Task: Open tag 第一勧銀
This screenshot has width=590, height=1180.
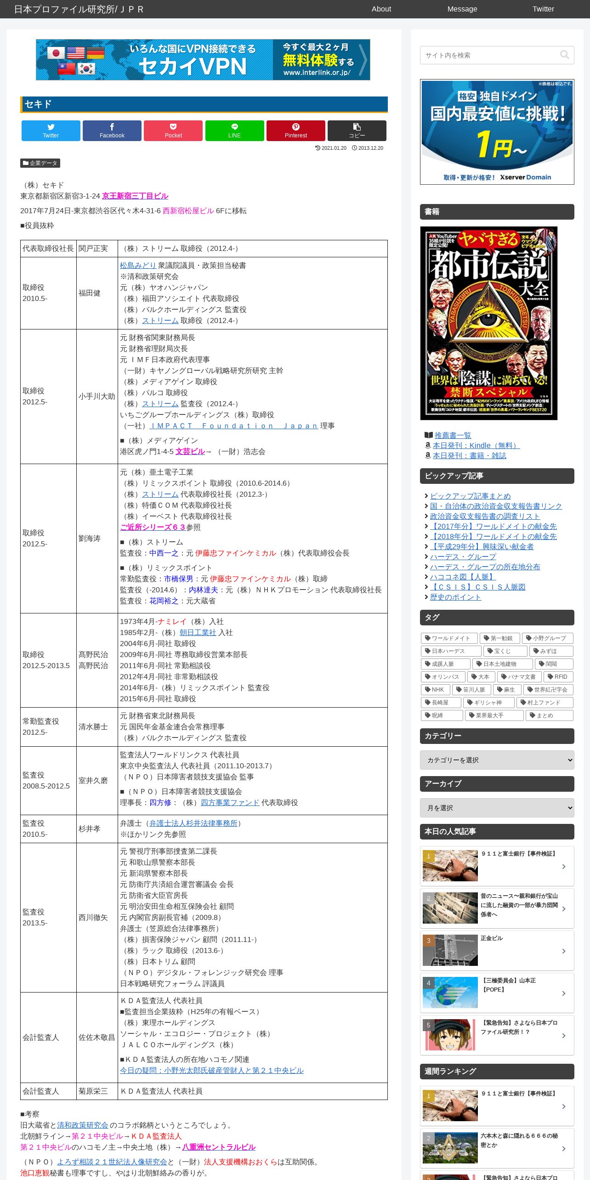Action: click(x=500, y=638)
